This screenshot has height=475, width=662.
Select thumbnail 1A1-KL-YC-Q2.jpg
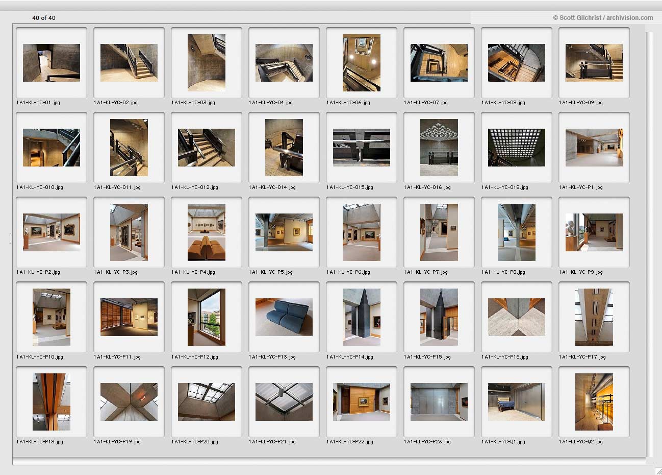click(594, 402)
